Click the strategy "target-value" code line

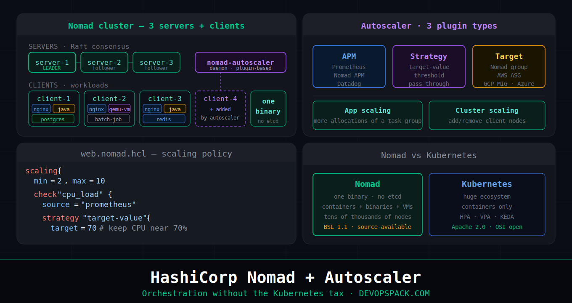point(96,218)
